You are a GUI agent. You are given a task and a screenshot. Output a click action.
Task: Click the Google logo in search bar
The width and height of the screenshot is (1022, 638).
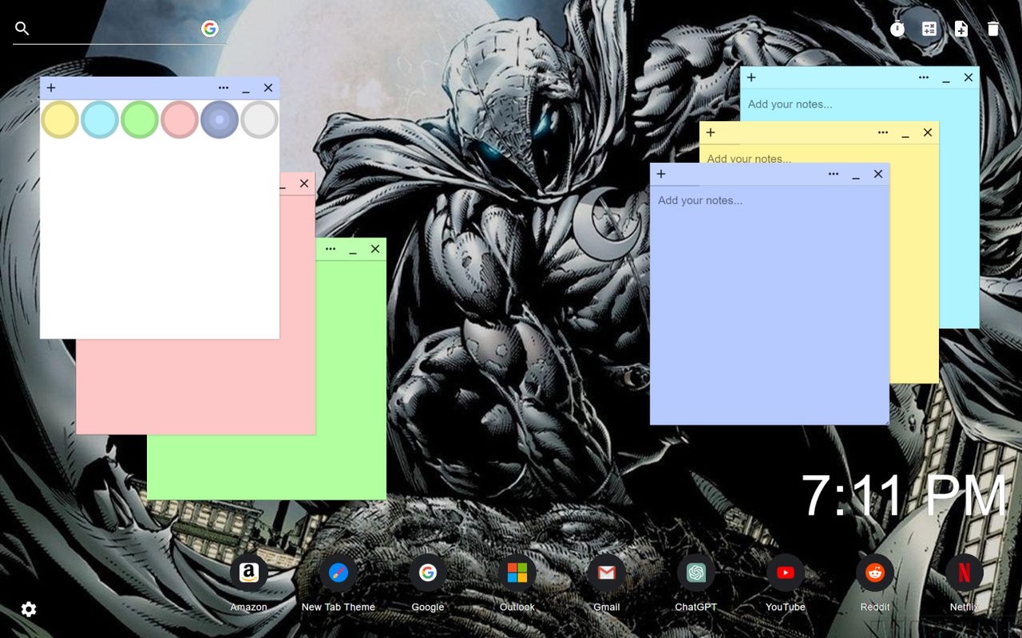point(210,29)
